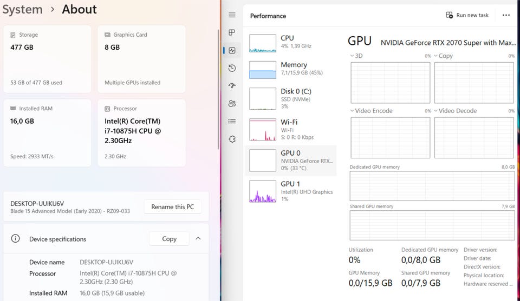Copy the device specifications
Image resolution: width=520 pixels, height=301 pixels.
169,238
